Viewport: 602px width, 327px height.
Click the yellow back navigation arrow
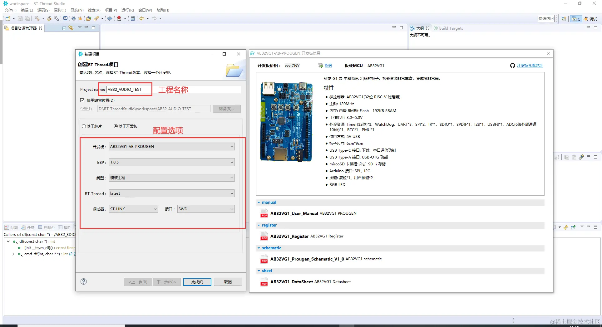(142, 18)
